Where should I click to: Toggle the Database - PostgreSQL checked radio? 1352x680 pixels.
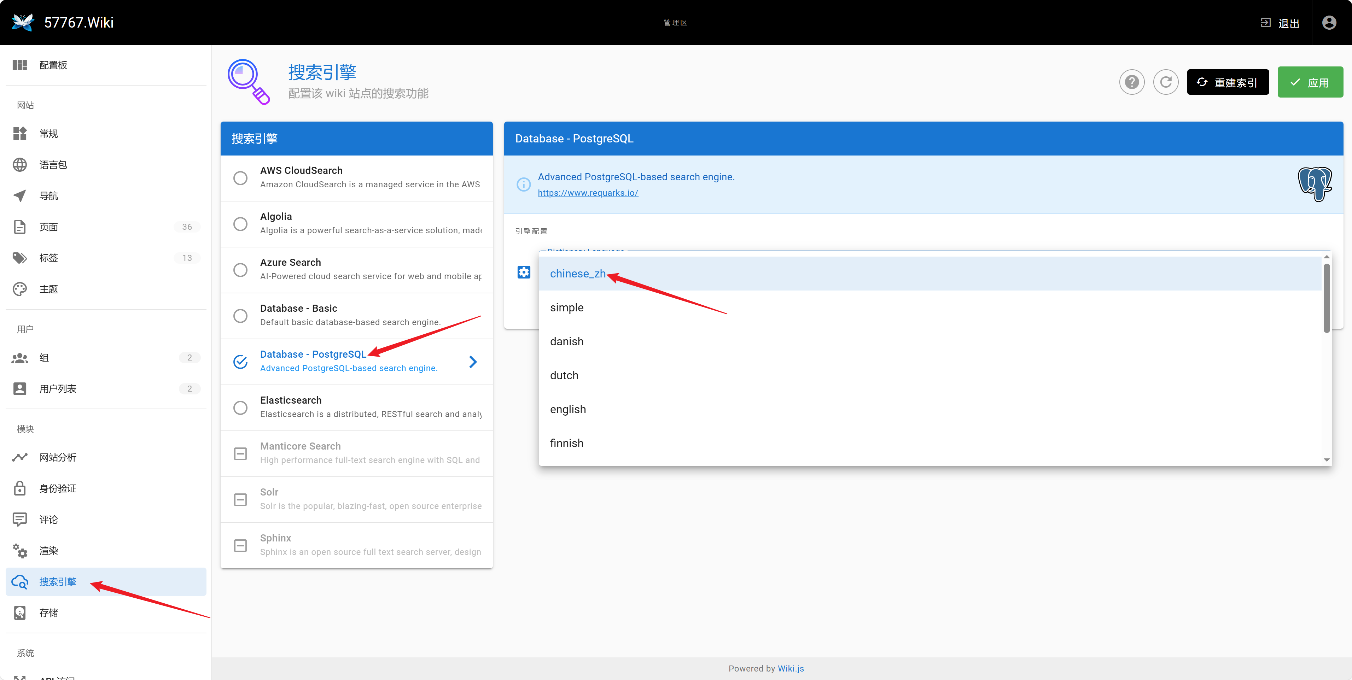click(240, 362)
